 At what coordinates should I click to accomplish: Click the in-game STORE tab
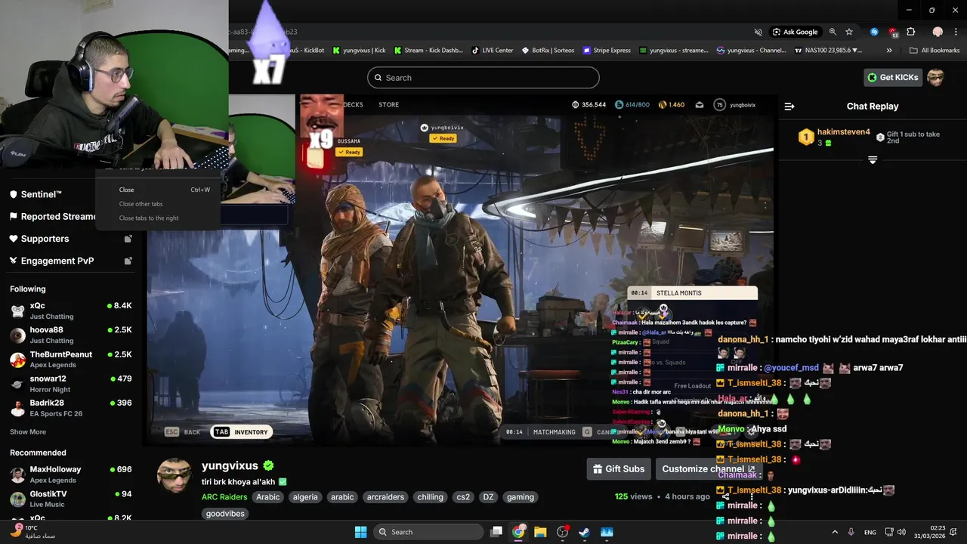(x=388, y=104)
